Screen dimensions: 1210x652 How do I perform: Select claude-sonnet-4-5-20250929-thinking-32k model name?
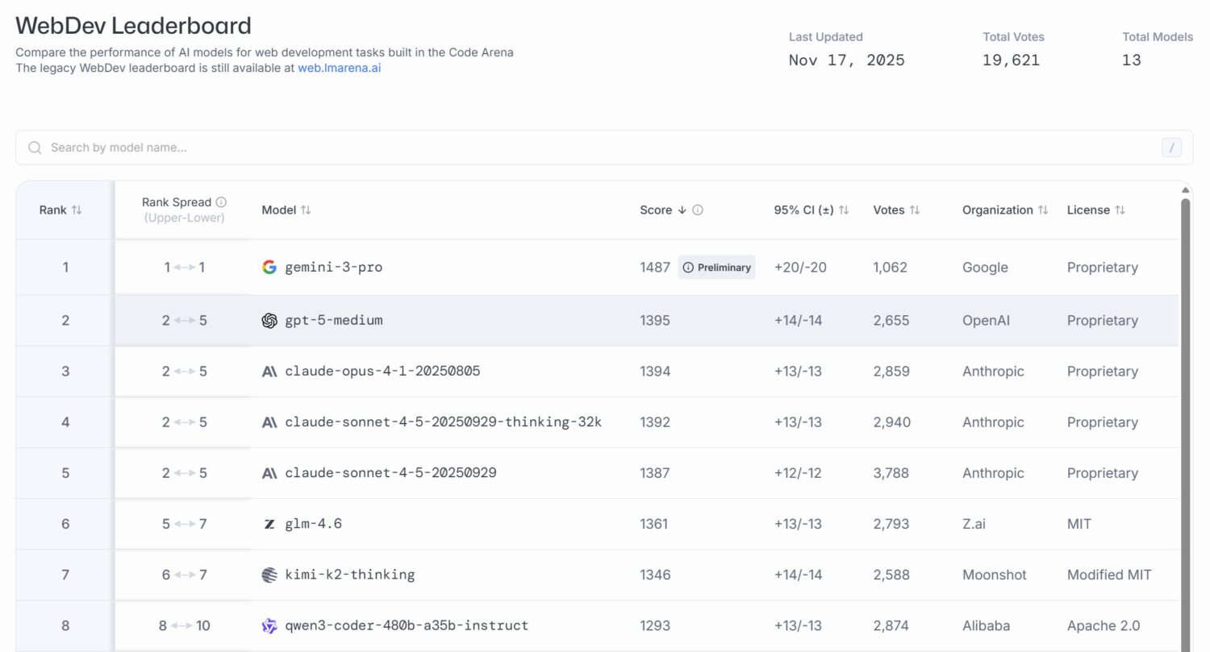pos(444,422)
